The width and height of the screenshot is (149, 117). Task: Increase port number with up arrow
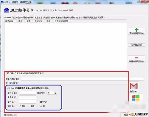[x=56, y=92]
